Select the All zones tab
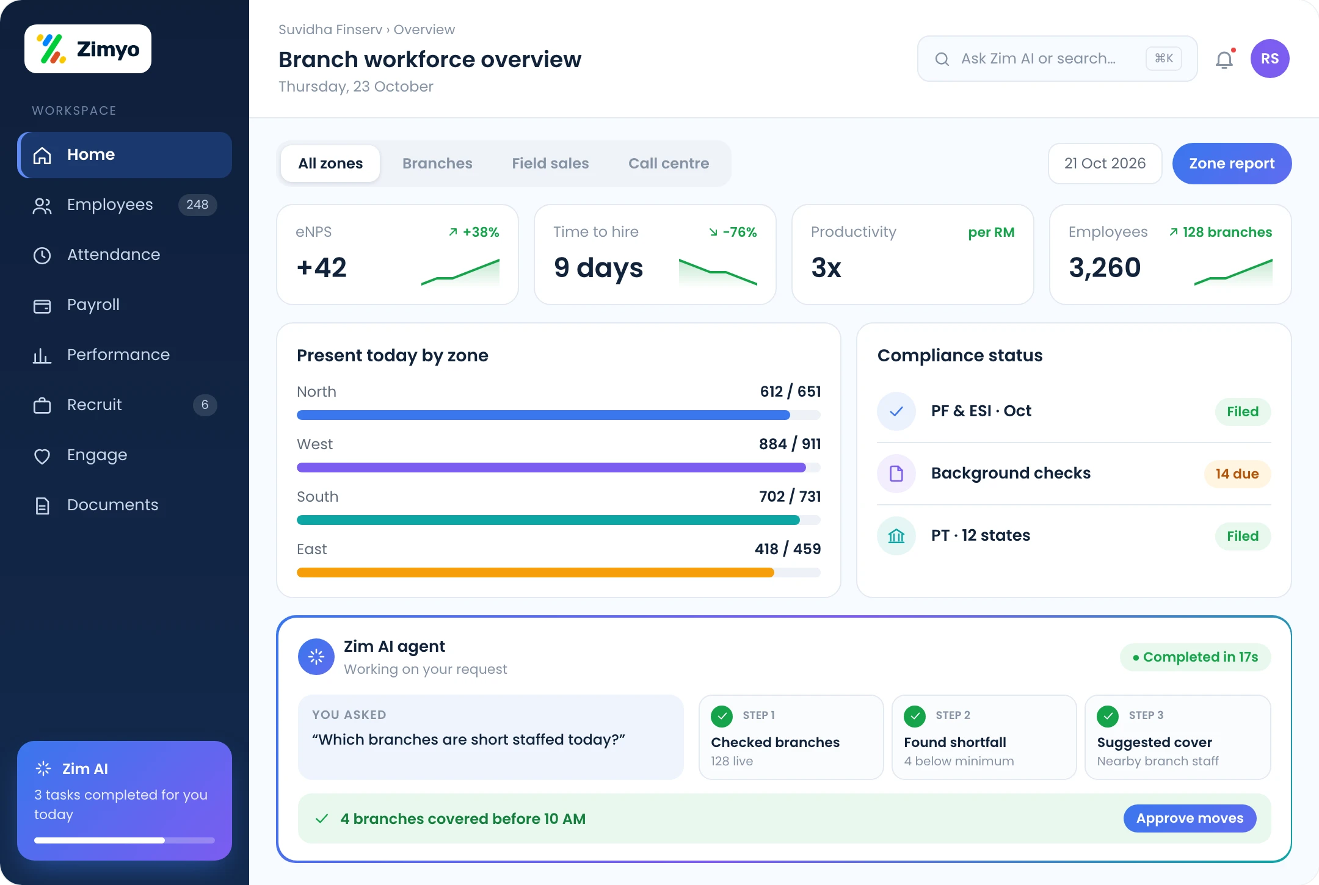The image size is (1319, 885). [x=330, y=164]
